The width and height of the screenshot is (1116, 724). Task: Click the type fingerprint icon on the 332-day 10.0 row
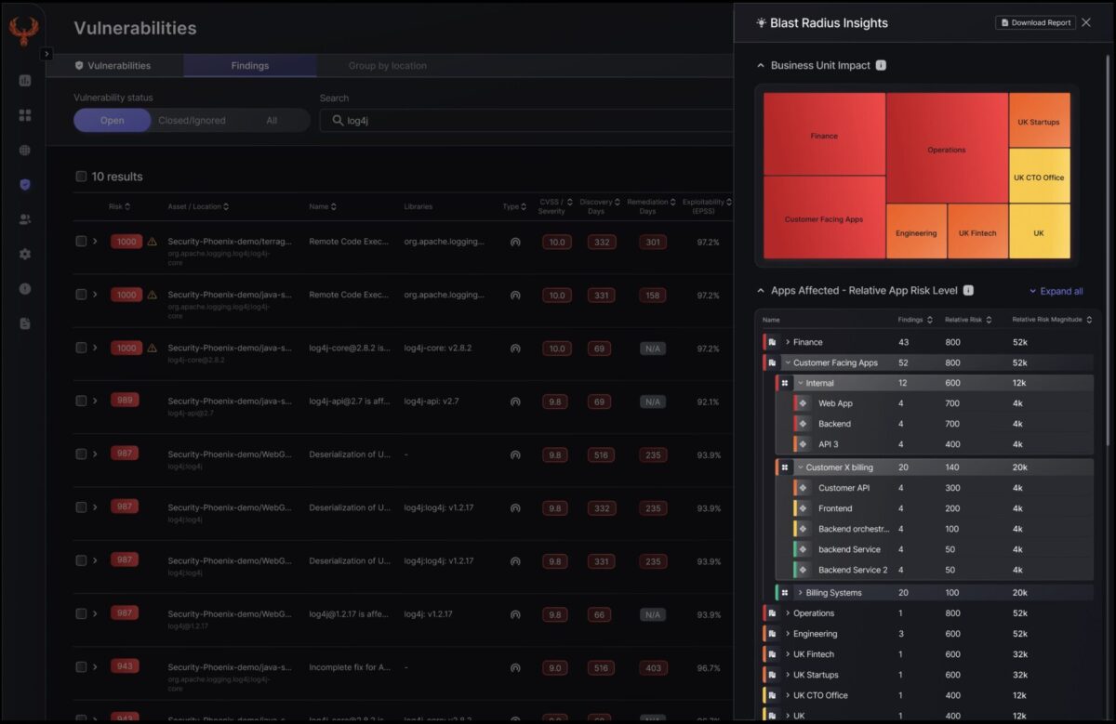click(x=514, y=242)
